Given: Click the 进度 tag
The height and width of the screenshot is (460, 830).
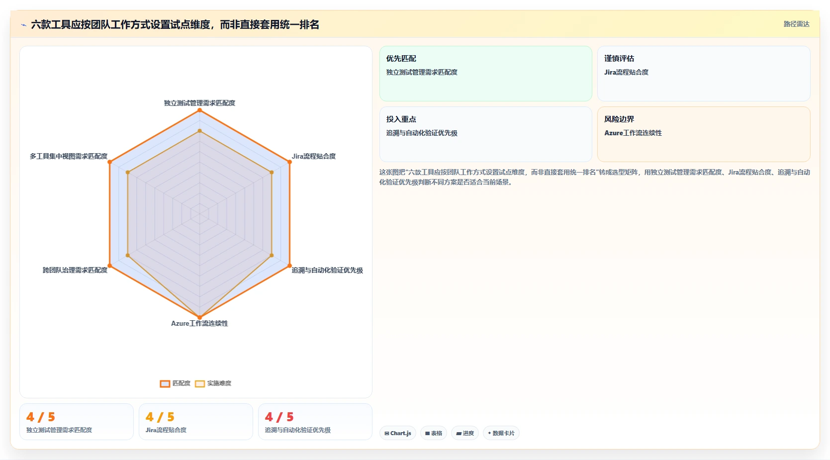Looking at the screenshot, I should pos(465,433).
